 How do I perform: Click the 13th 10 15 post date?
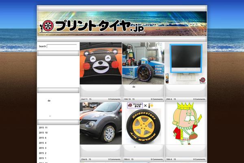(x=129, y=99)
